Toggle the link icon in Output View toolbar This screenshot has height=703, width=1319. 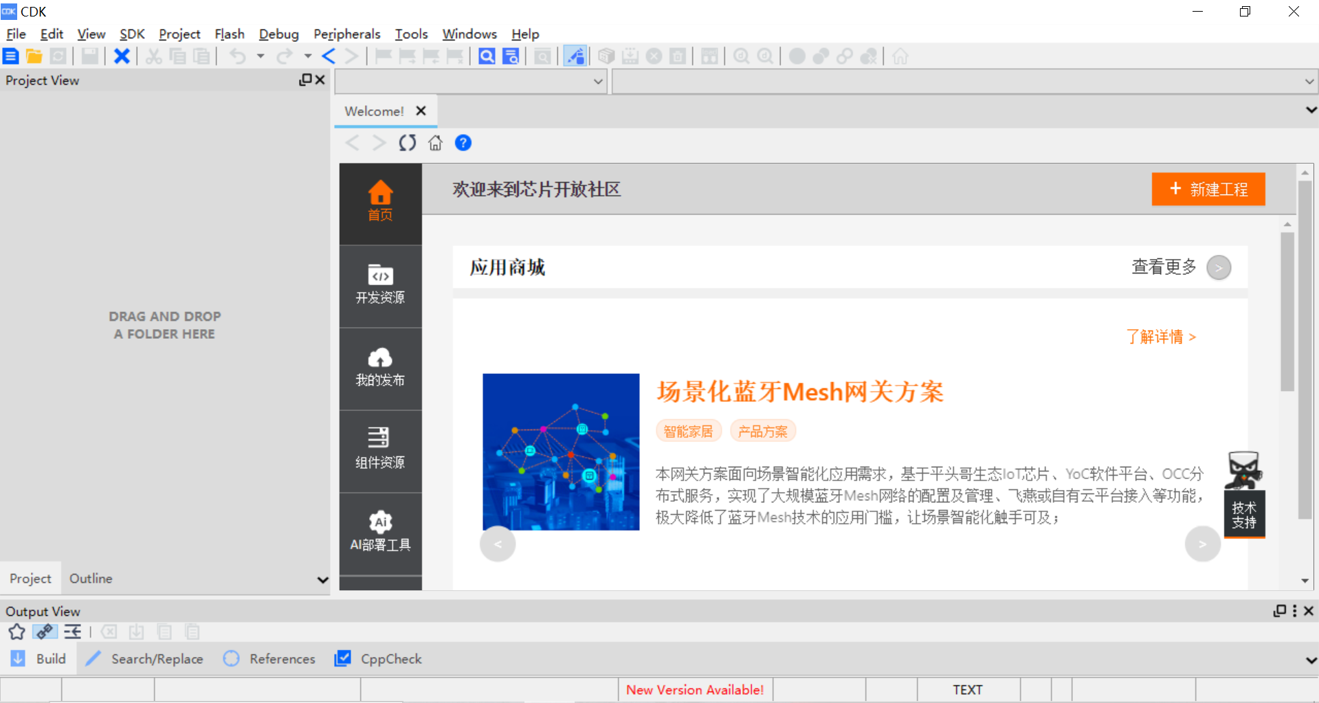(x=45, y=632)
